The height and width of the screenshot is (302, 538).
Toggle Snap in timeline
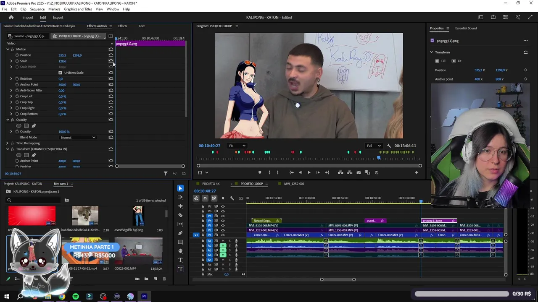click(205, 198)
